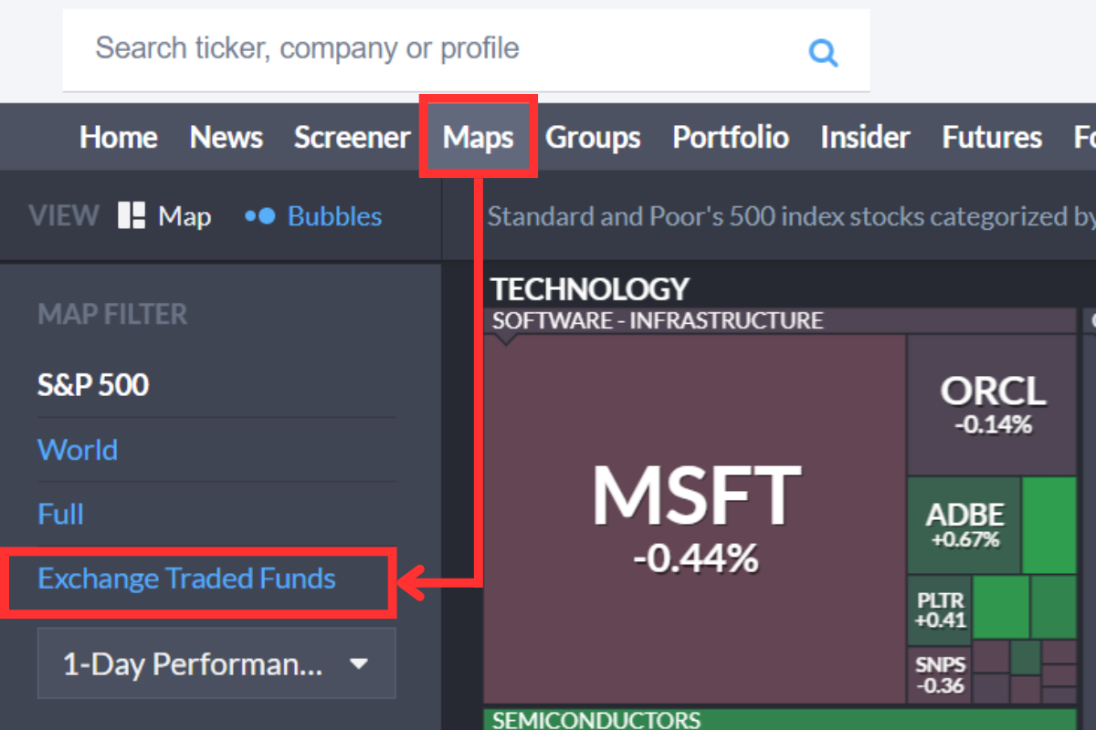Open the News section
The width and height of the screenshot is (1096, 730).
226,136
